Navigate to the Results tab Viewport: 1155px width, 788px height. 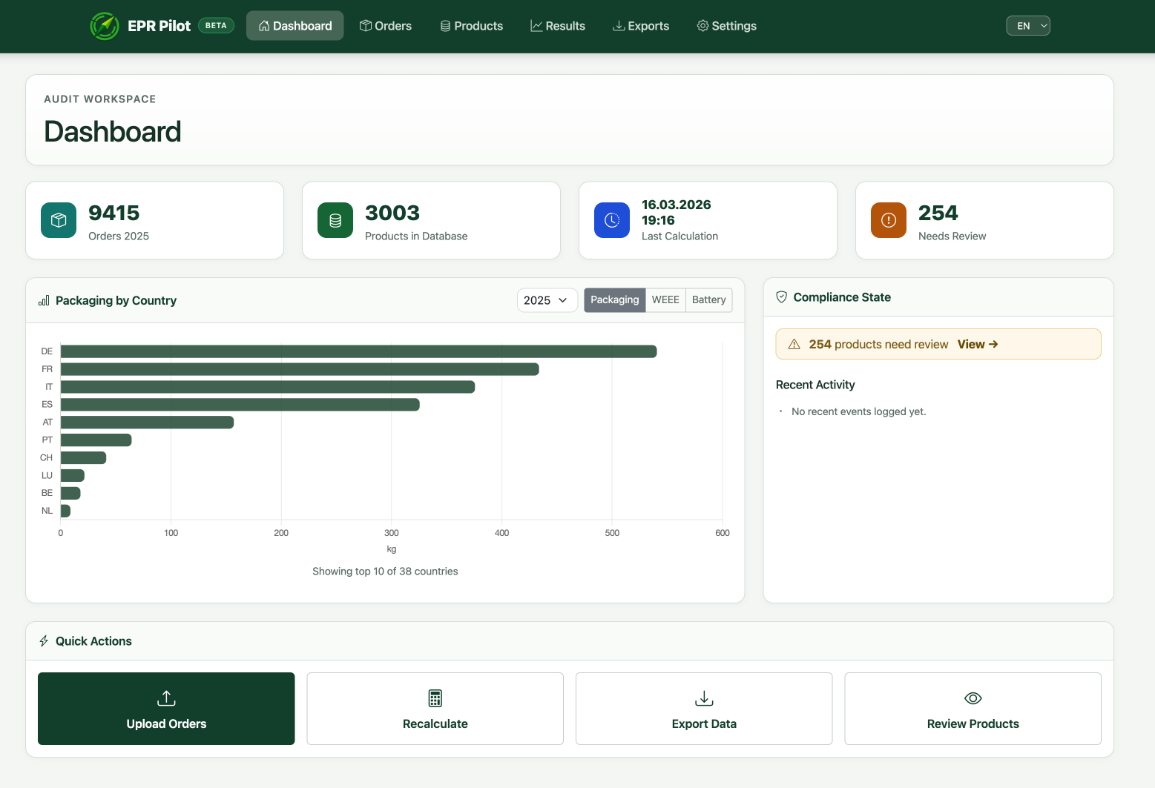coord(558,25)
